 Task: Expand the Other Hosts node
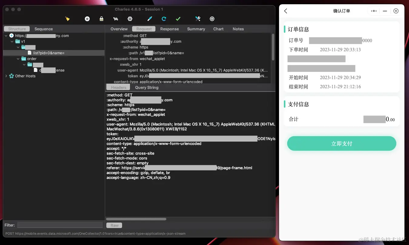pos(6,76)
